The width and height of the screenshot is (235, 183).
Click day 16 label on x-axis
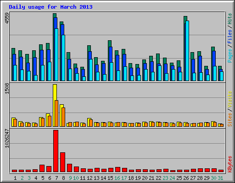[117, 178]
